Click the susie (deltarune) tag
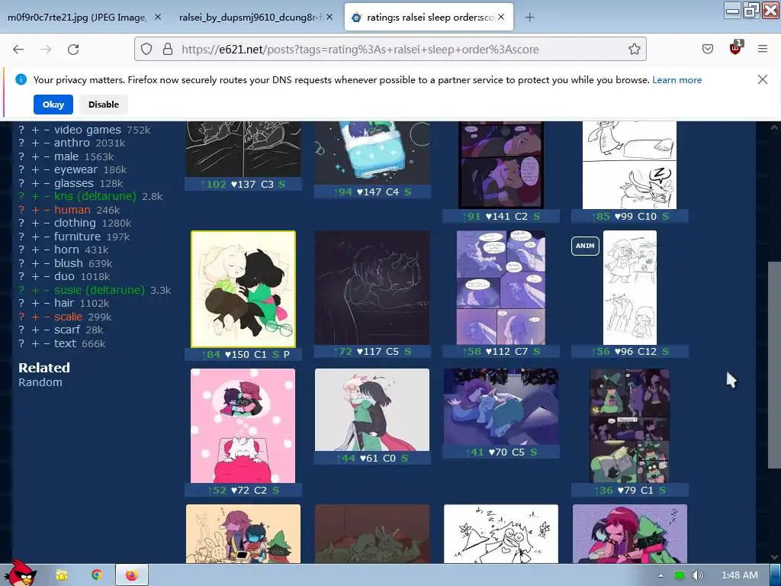 coord(99,290)
